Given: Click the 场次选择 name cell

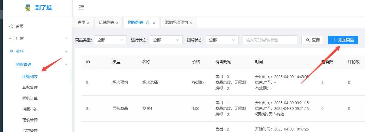Looking at the screenshot, I should [x=150, y=82].
